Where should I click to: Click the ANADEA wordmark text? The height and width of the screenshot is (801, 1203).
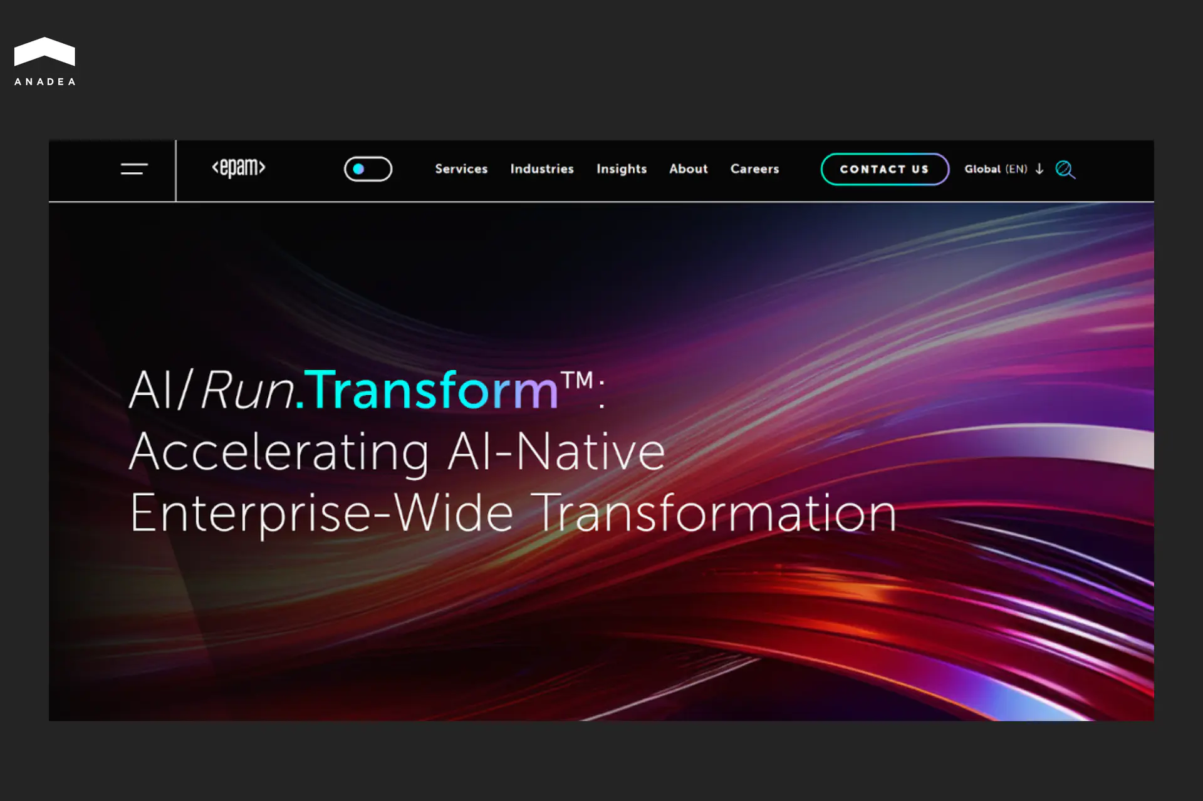(44, 82)
